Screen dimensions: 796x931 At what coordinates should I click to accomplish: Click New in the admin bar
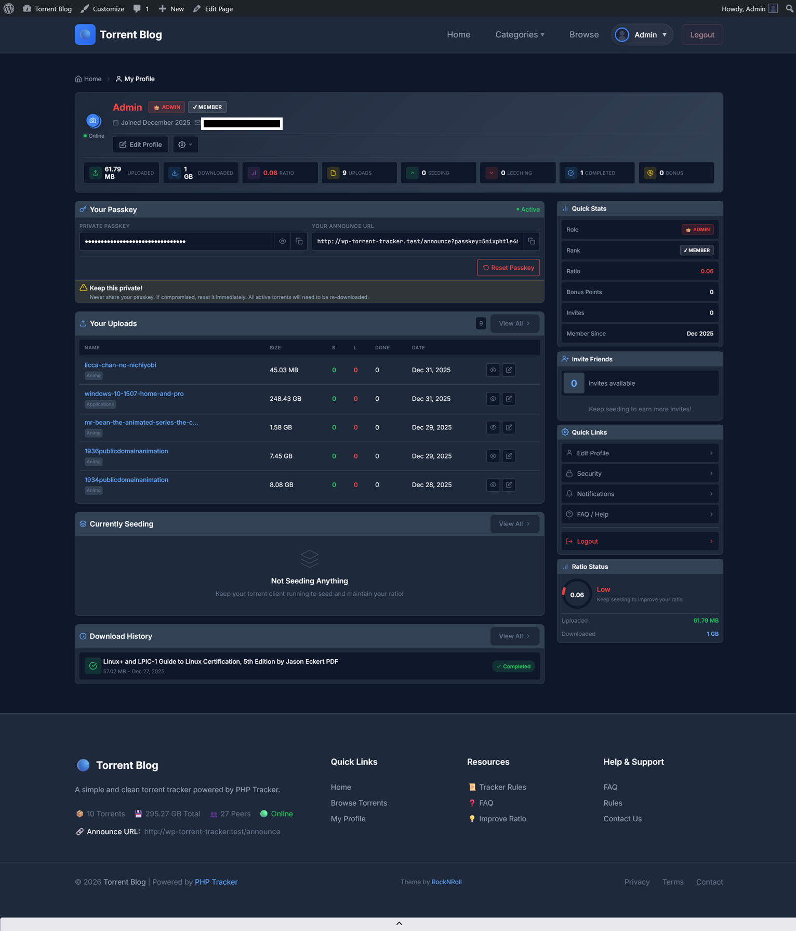tap(171, 8)
